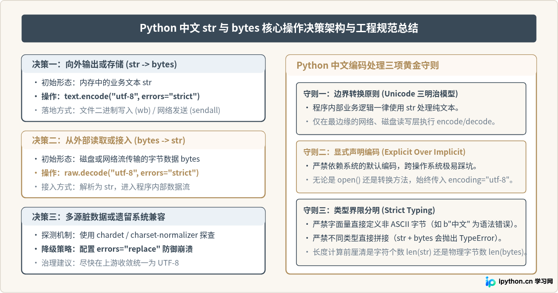This screenshot has width=558, height=293.
Task: Click heading 决策一：向外输出或存储 (str -> bytes)
Action: click(x=104, y=64)
